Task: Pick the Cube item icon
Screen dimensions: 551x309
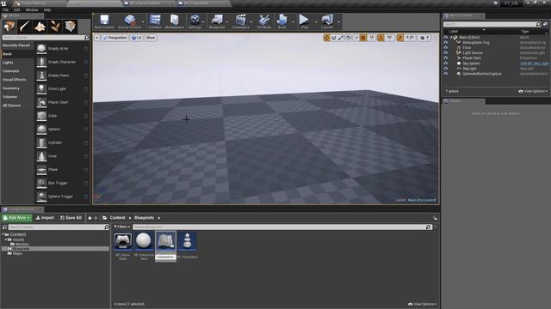Action: click(41, 116)
